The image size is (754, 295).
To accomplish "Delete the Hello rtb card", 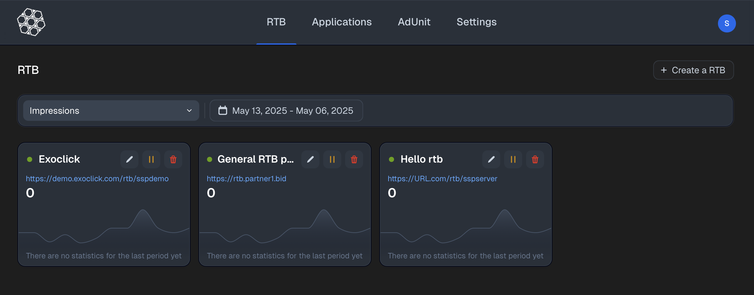I will pos(535,159).
